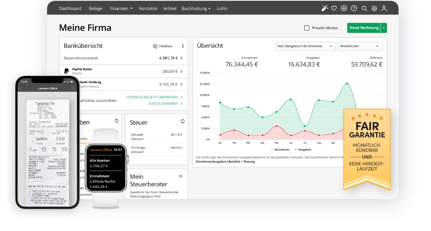Open favorites via the heart icon

[x=334, y=8]
